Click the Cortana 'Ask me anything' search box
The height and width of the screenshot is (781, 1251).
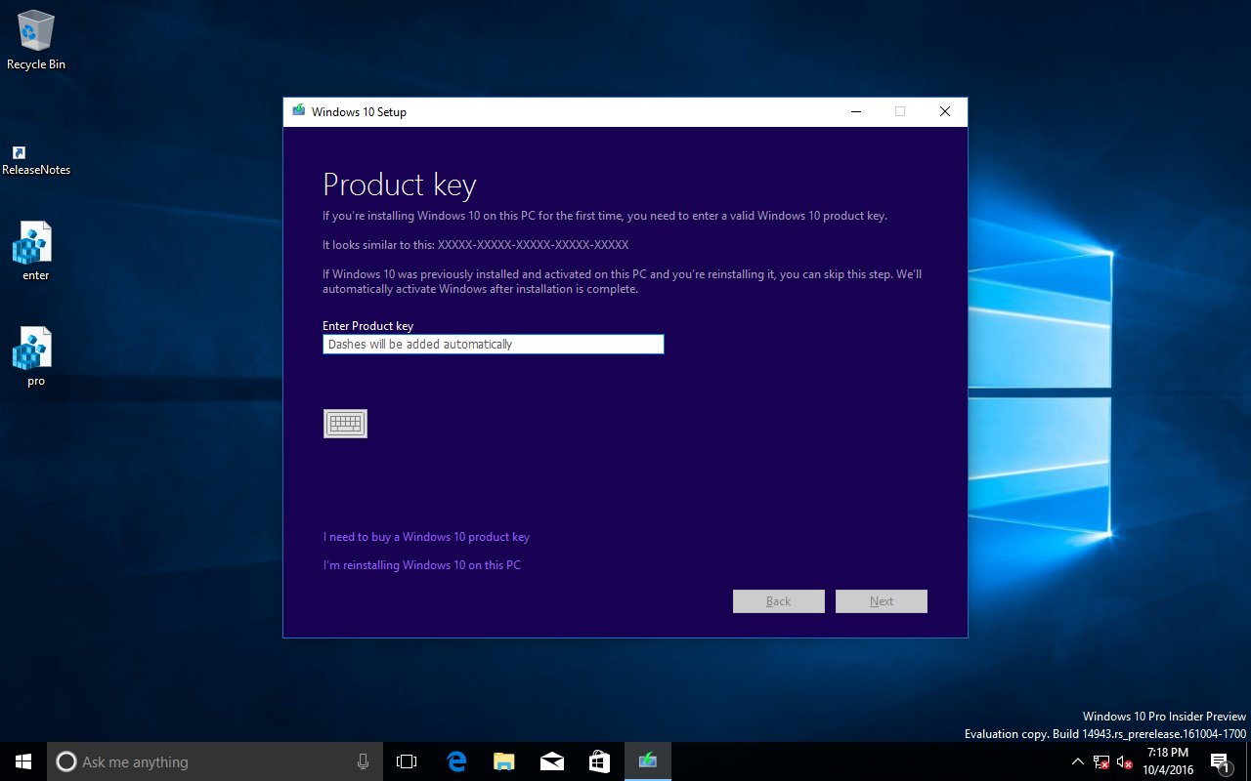[216, 761]
